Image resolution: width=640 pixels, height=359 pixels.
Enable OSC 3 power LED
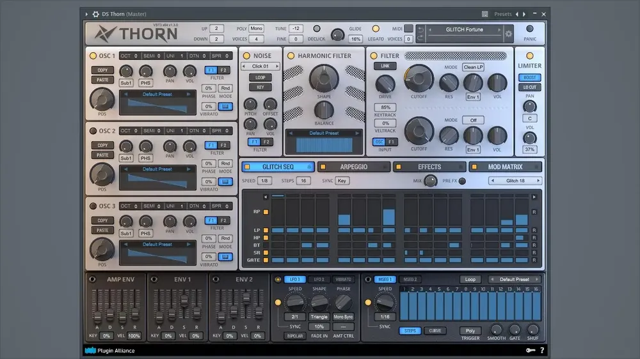coord(93,206)
